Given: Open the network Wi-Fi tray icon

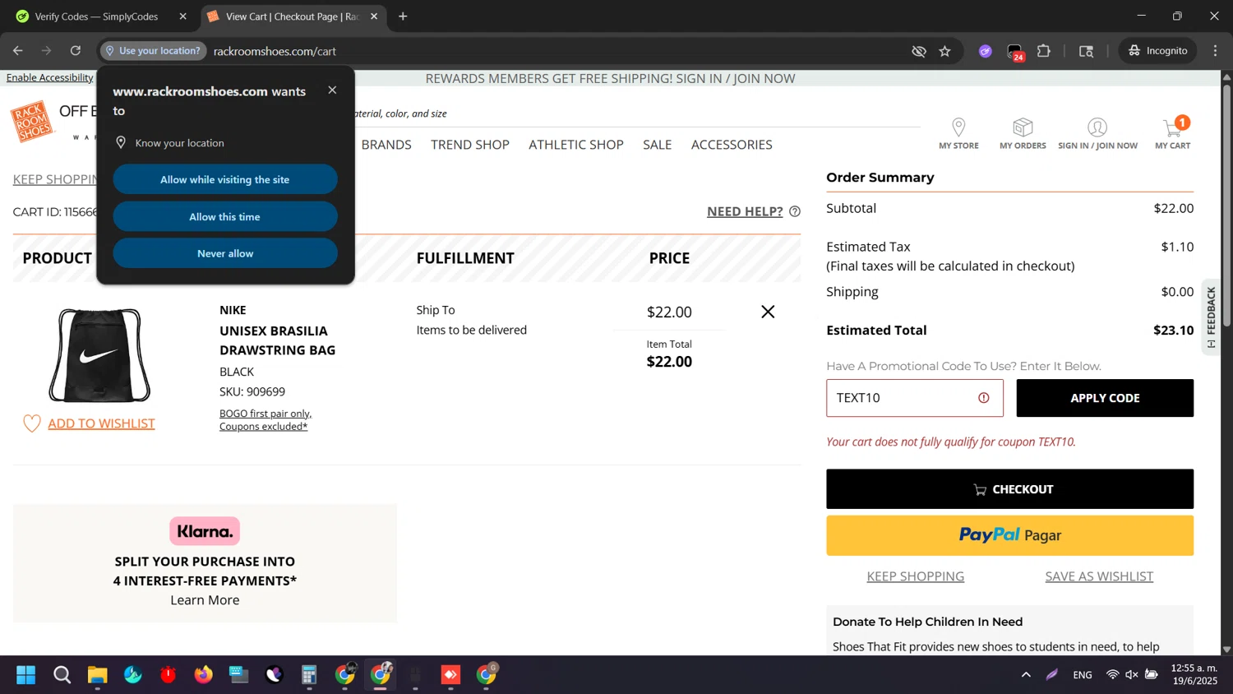Looking at the screenshot, I should pyautogui.click(x=1112, y=675).
